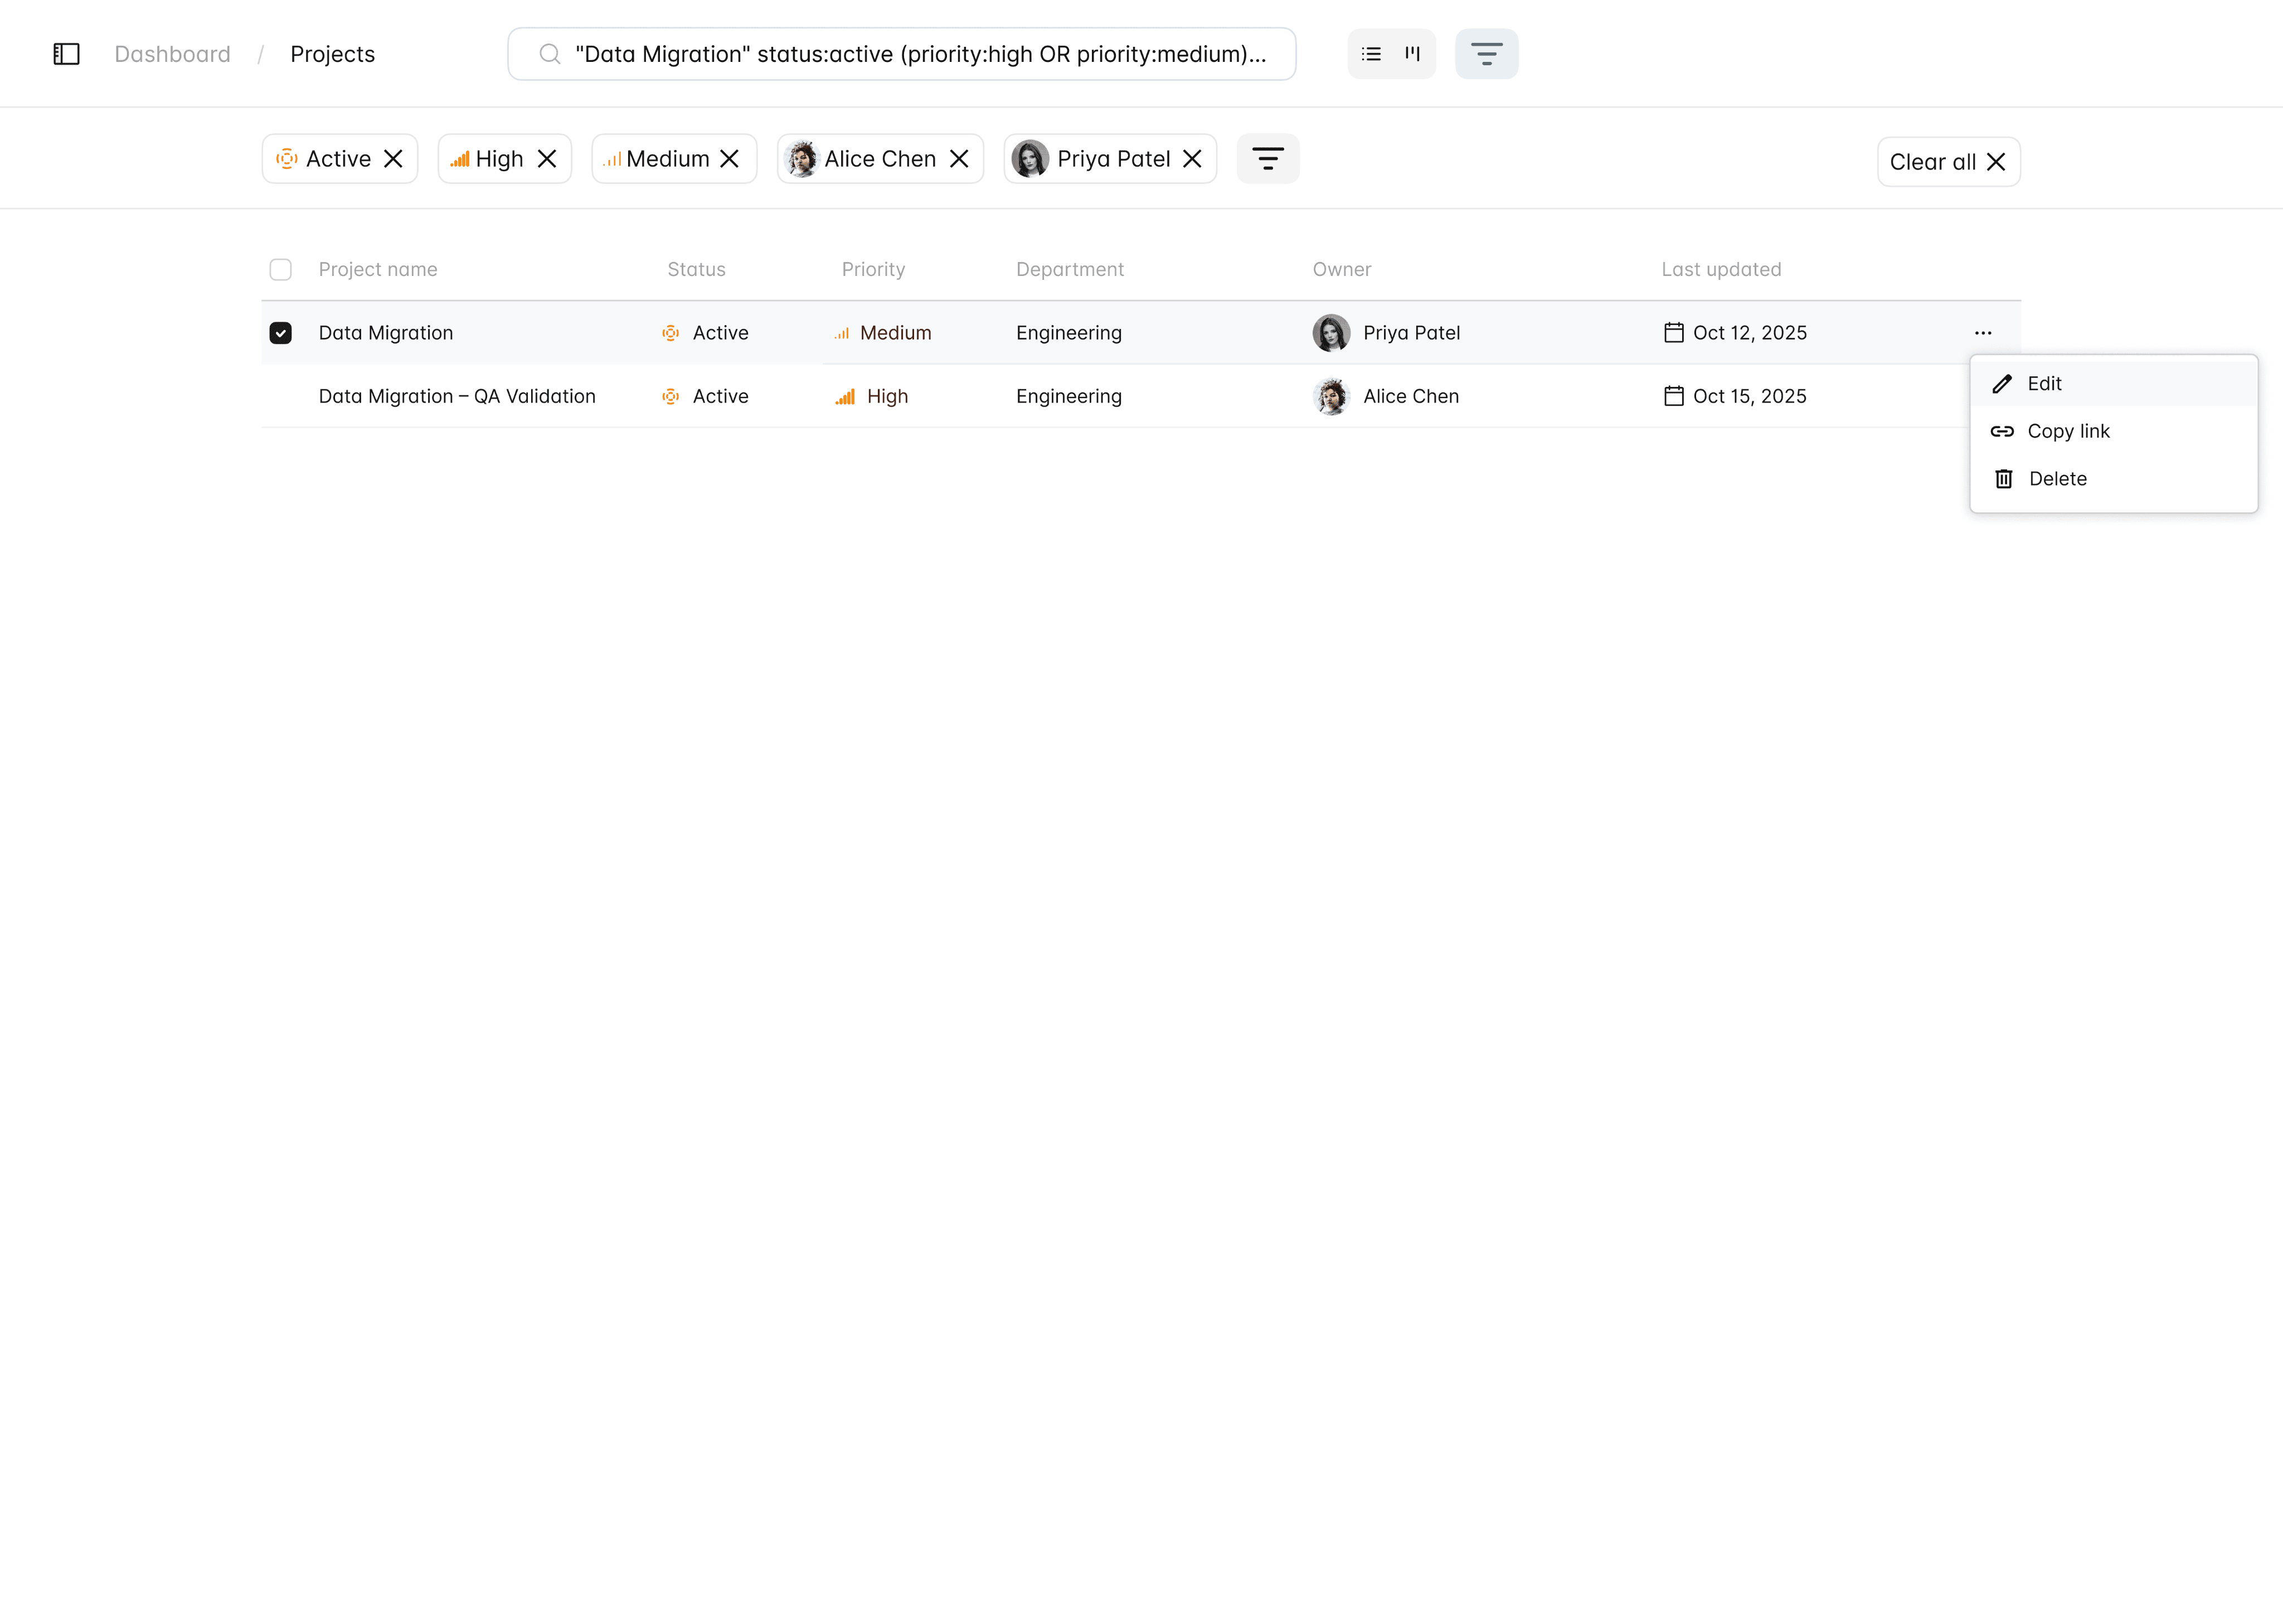Switch to list view icon
This screenshot has height=1624, width=2283.
[1371, 54]
